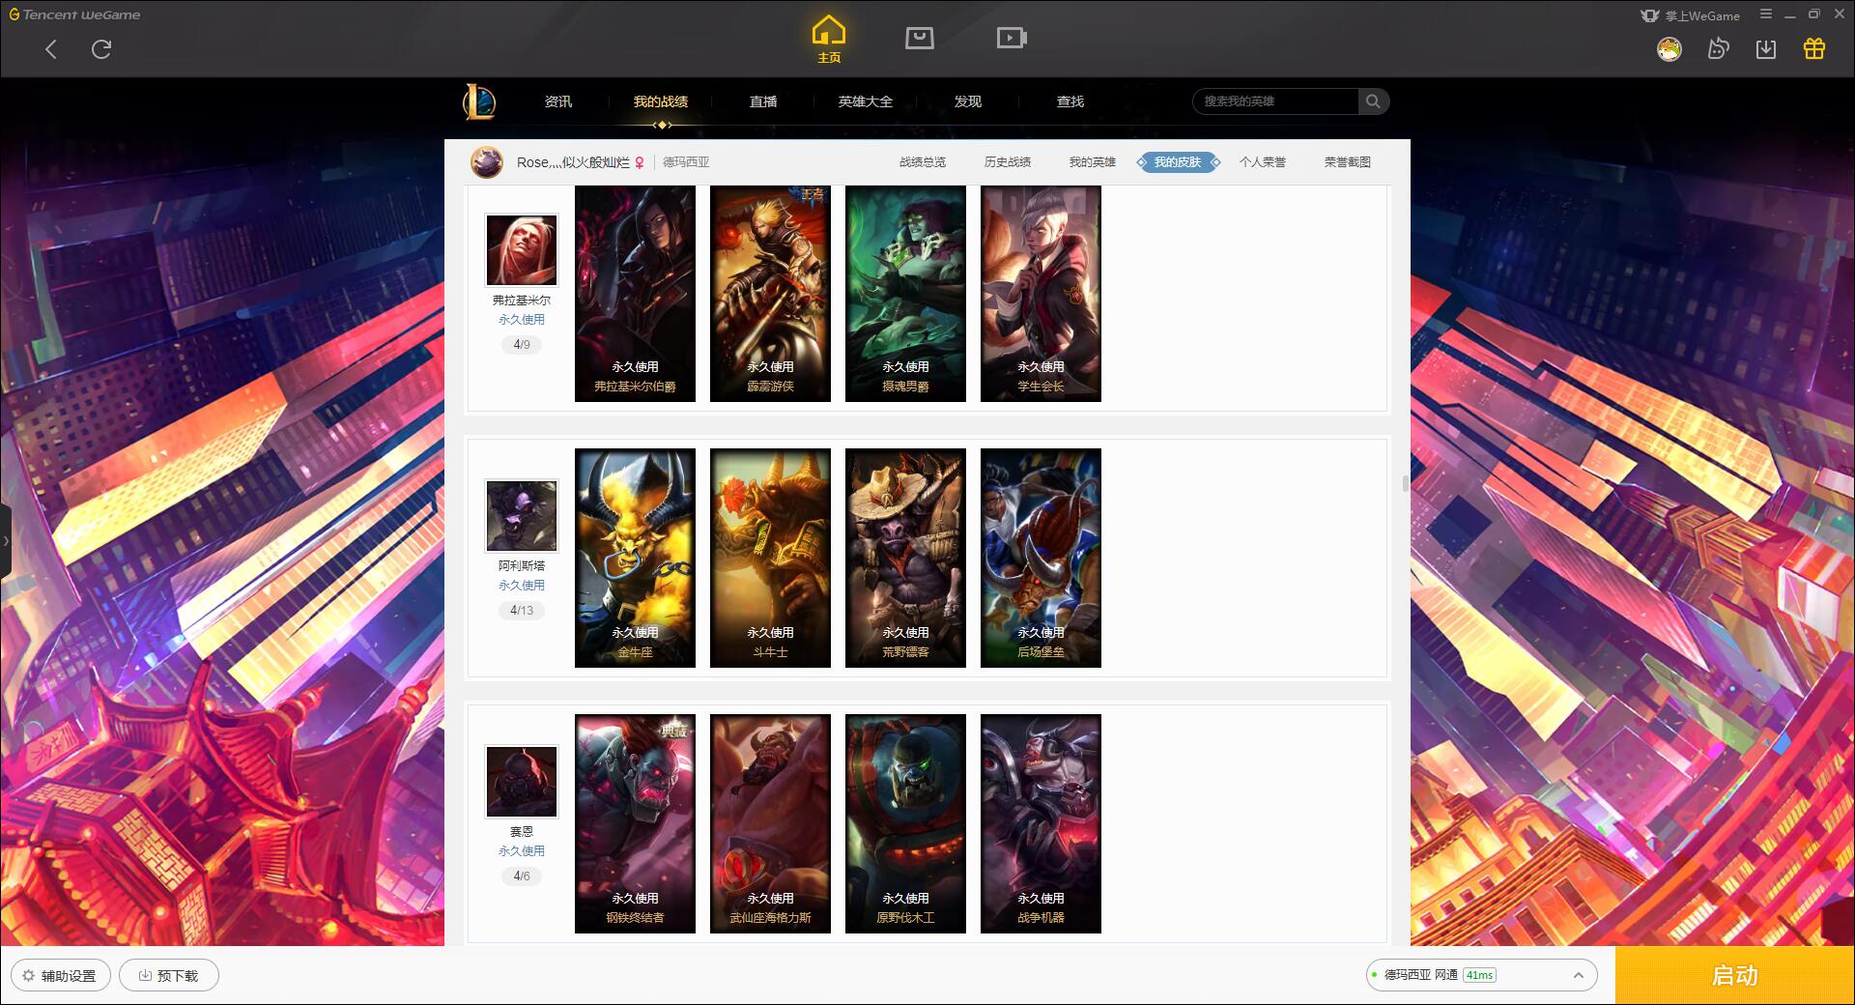Screen dimensions: 1855x1005
Task: Click the 4/6 skin count badge
Action: tap(522, 876)
